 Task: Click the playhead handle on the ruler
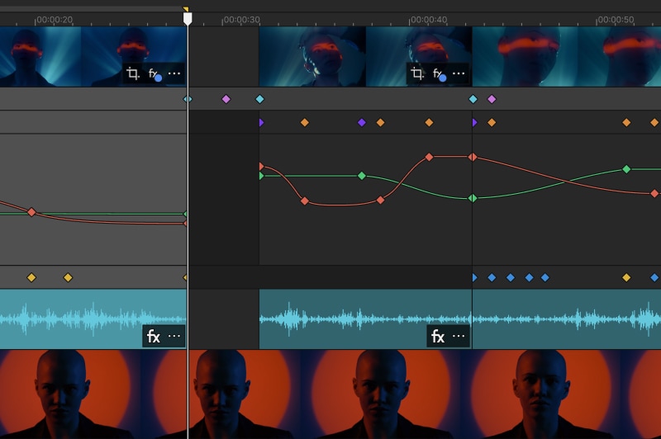(x=188, y=17)
